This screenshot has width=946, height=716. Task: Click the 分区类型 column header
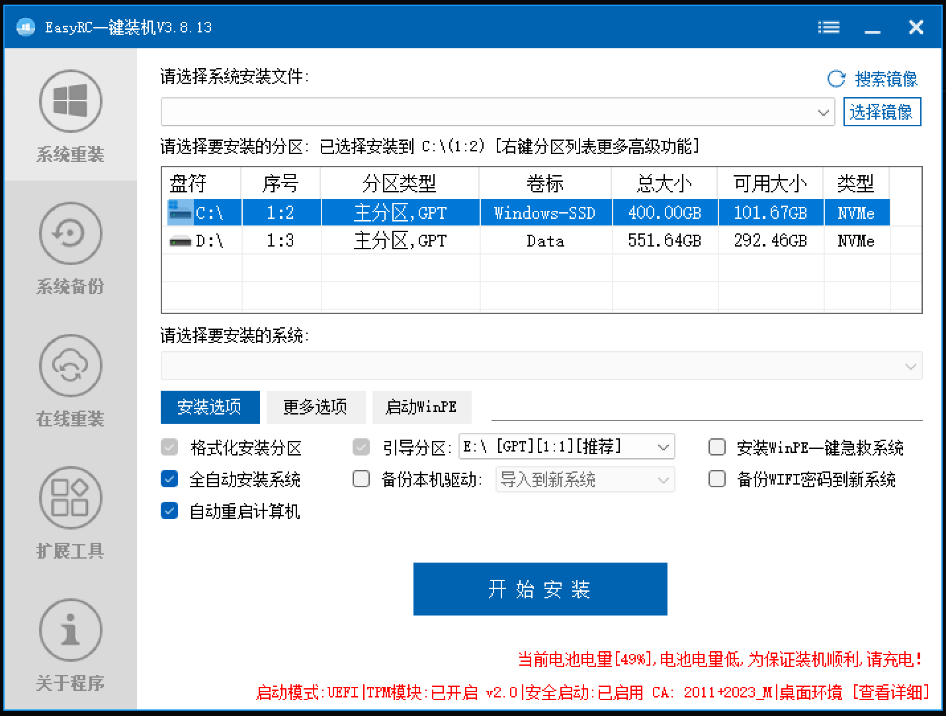(400, 183)
